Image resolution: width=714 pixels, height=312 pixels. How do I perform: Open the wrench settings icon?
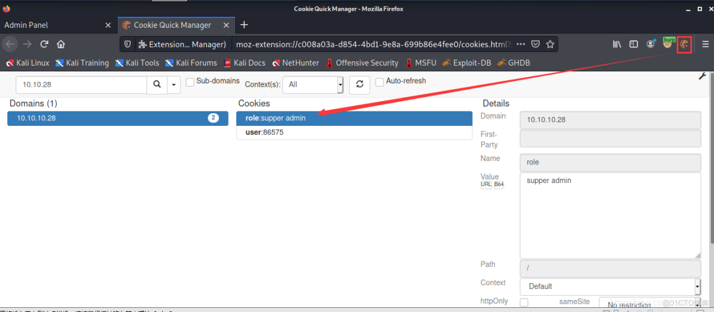pos(702,76)
